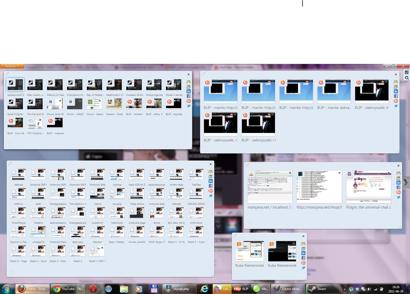Open the Alien Swarm tab thumbnail
Image resolution: width=410 pixels, height=294 pixels.
point(35,85)
